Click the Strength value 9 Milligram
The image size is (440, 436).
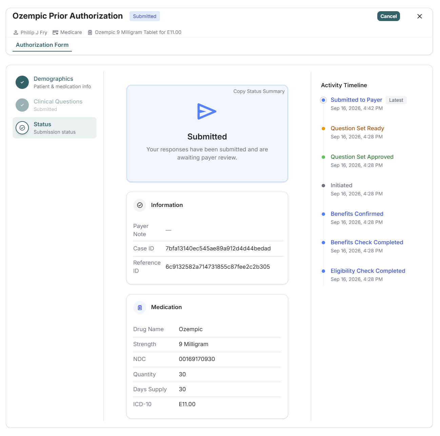(194, 344)
